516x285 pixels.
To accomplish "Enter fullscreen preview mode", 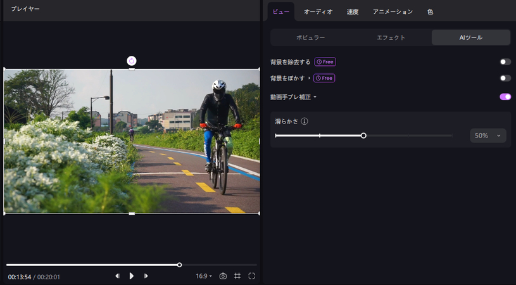I will pyautogui.click(x=252, y=276).
